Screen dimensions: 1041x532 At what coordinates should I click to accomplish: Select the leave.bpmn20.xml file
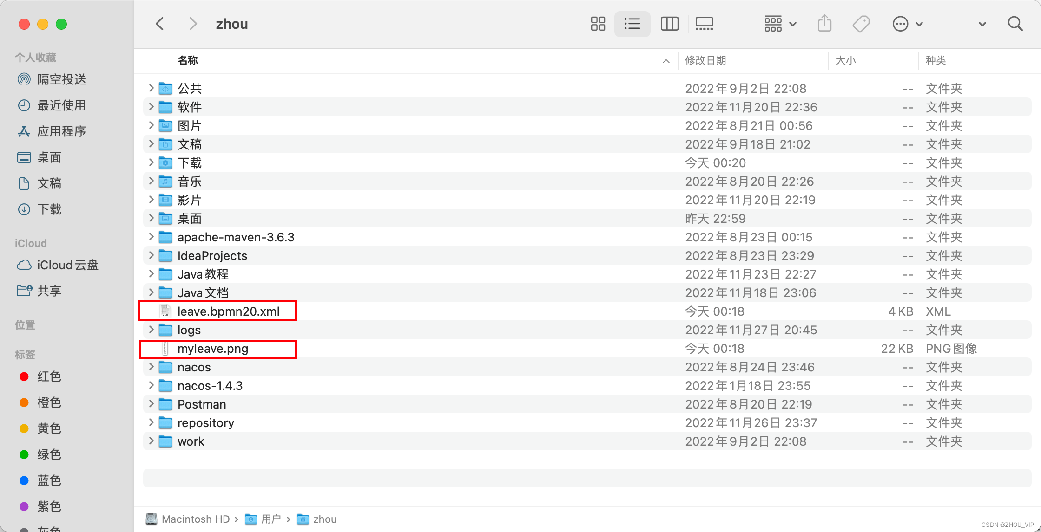pyautogui.click(x=228, y=311)
